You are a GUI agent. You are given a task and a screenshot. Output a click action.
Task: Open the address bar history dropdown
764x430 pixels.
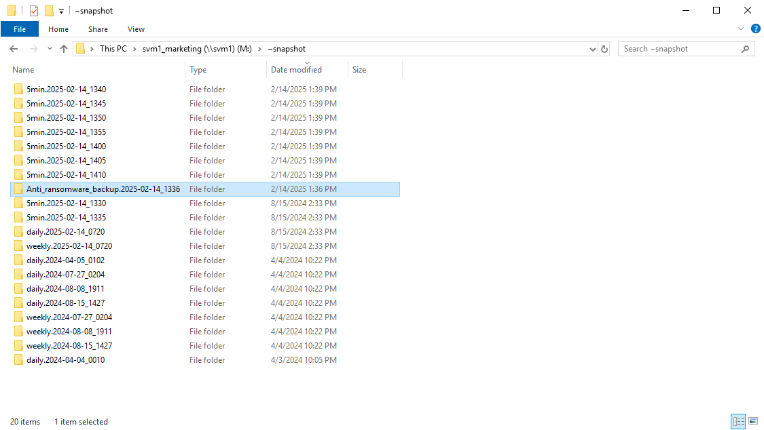592,49
